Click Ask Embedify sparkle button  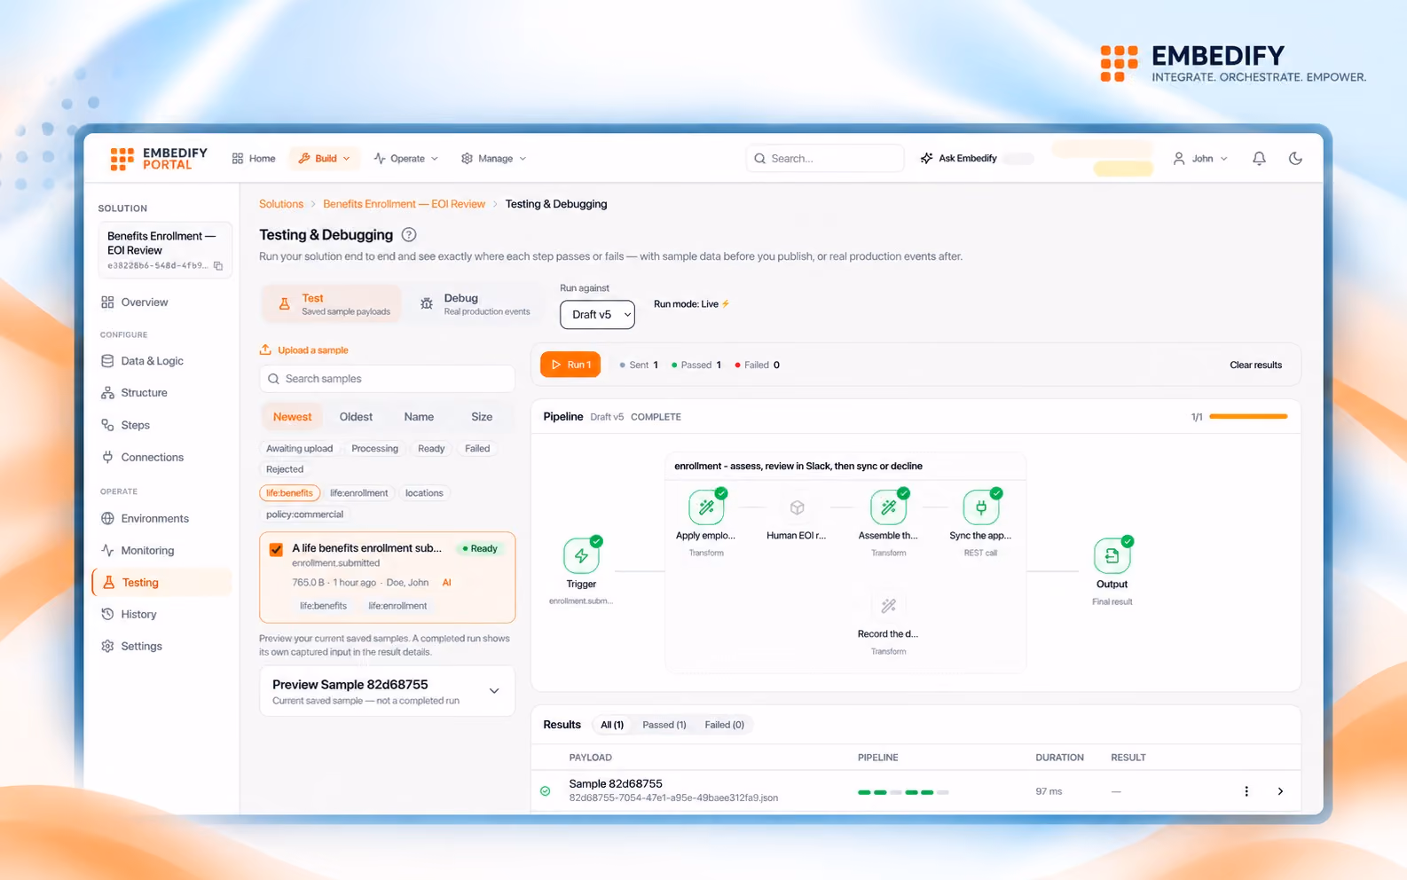point(958,158)
